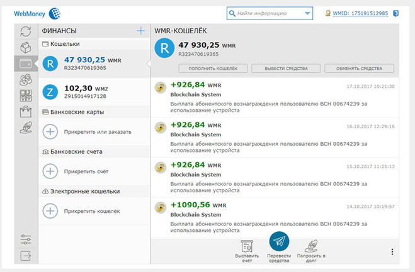Open the transaction dated 17.10.2017 10:21:30
This screenshot has height=272, width=415.
[x=275, y=97]
